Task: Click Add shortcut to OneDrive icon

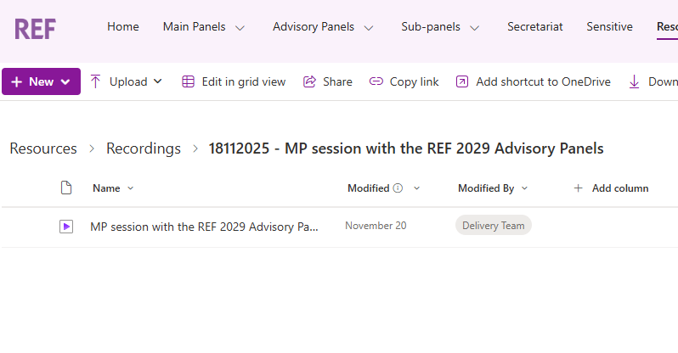Action: 462,81
